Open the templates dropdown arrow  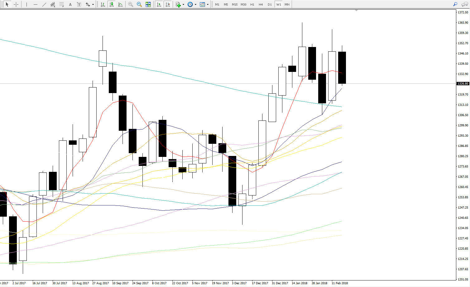[208, 5]
